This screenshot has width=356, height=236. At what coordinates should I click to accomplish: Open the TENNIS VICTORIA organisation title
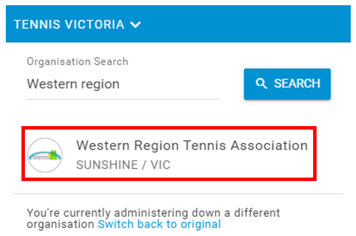click(69, 24)
